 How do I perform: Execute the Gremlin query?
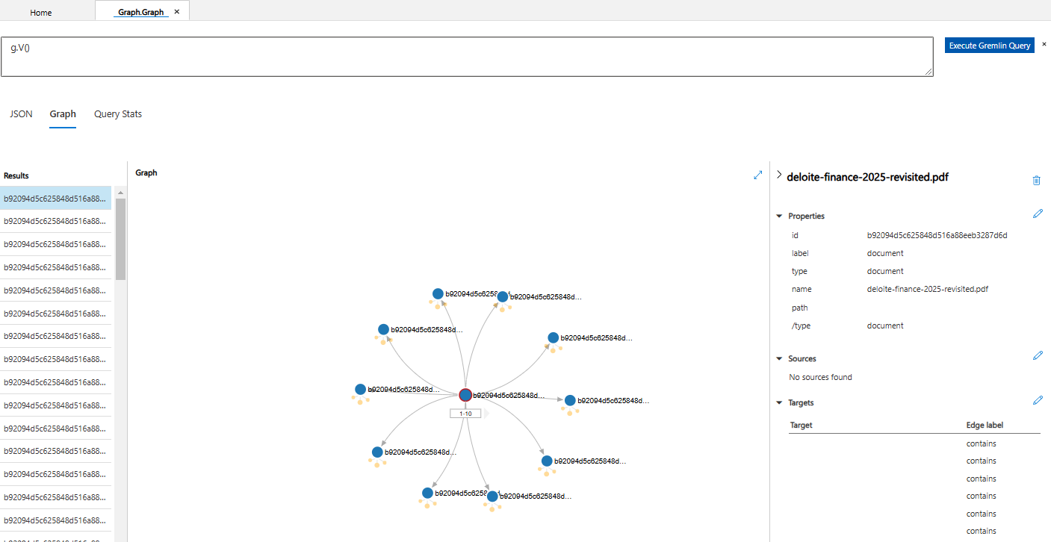(989, 45)
